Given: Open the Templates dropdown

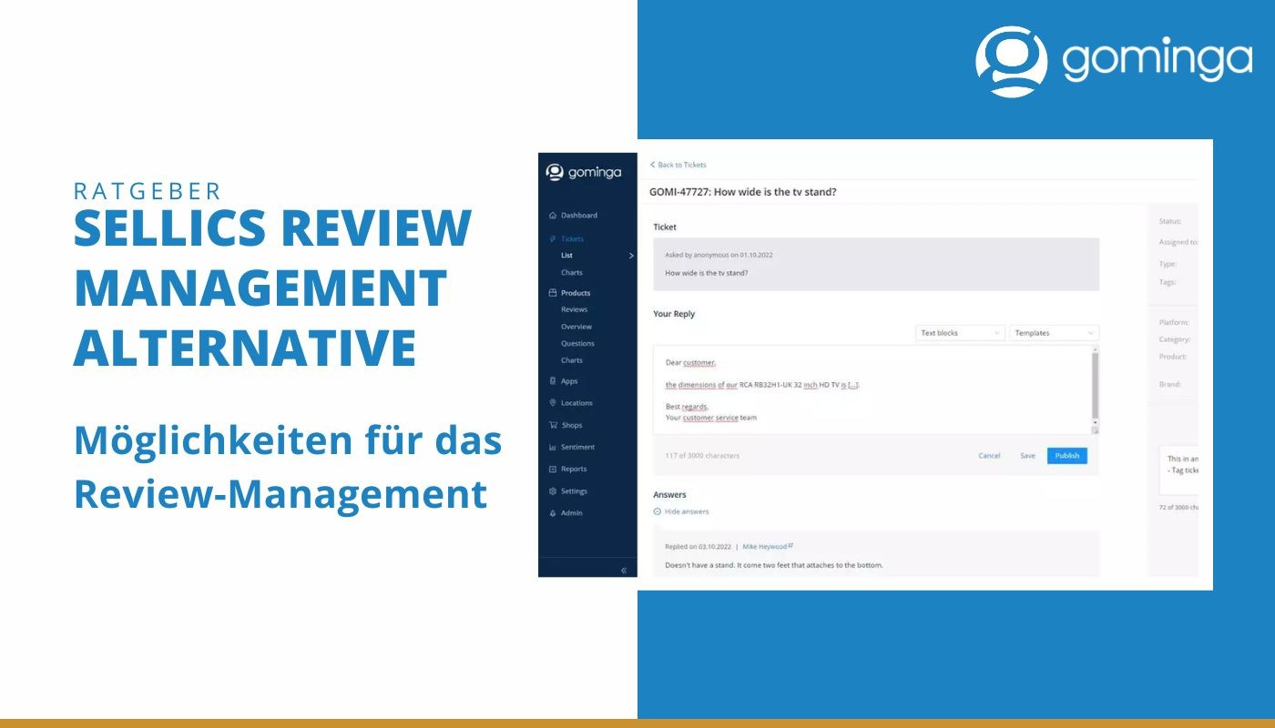Looking at the screenshot, I should point(1054,333).
